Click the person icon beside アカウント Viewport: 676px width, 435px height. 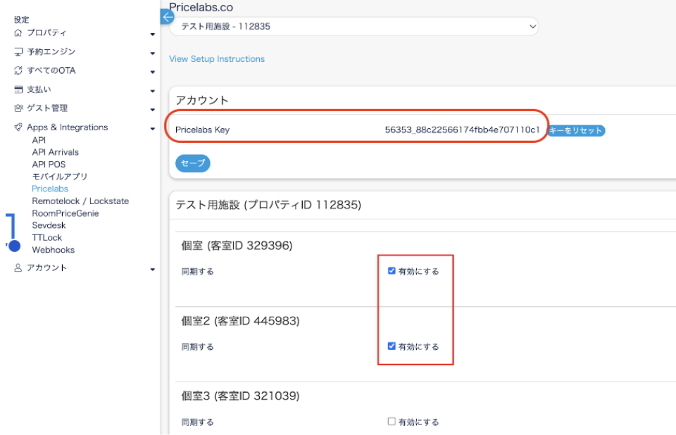point(18,268)
